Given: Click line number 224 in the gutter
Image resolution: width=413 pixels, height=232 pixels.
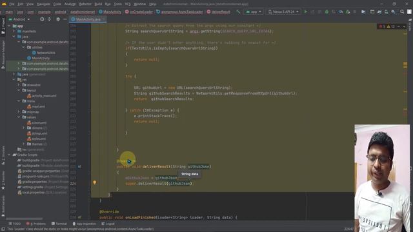Looking at the screenshot, I should coord(73,183).
